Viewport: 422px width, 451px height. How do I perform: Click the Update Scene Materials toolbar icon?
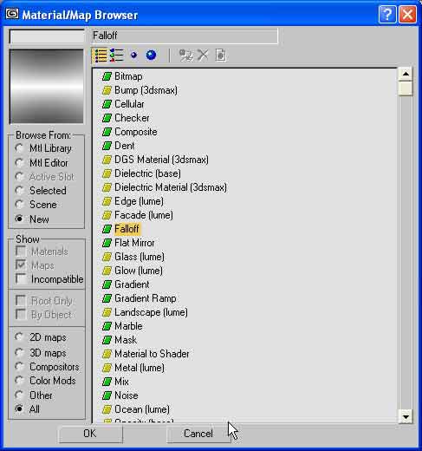[x=185, y=56]
